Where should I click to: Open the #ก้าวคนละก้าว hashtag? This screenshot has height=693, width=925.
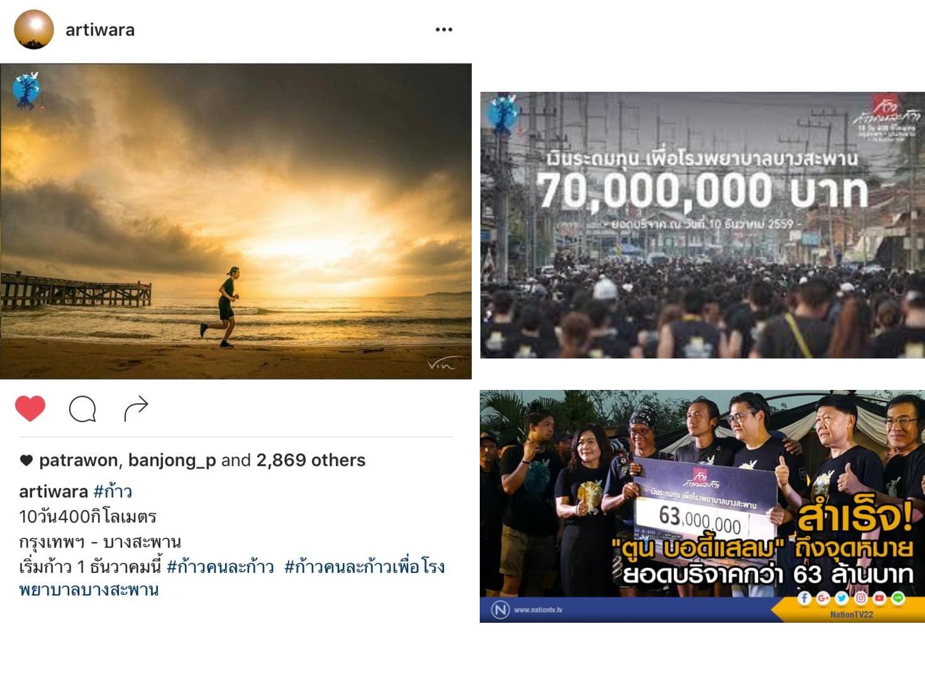[220, 566]
